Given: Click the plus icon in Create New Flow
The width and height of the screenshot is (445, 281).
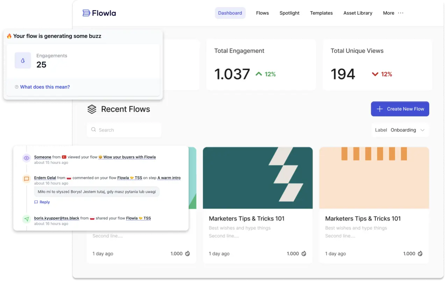Looking at the screenshot, I should point(380,109).
